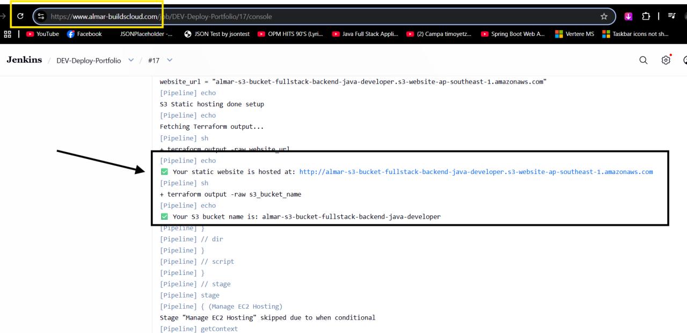Click the apps grid icon on bookmarks bar

[8, 34]
